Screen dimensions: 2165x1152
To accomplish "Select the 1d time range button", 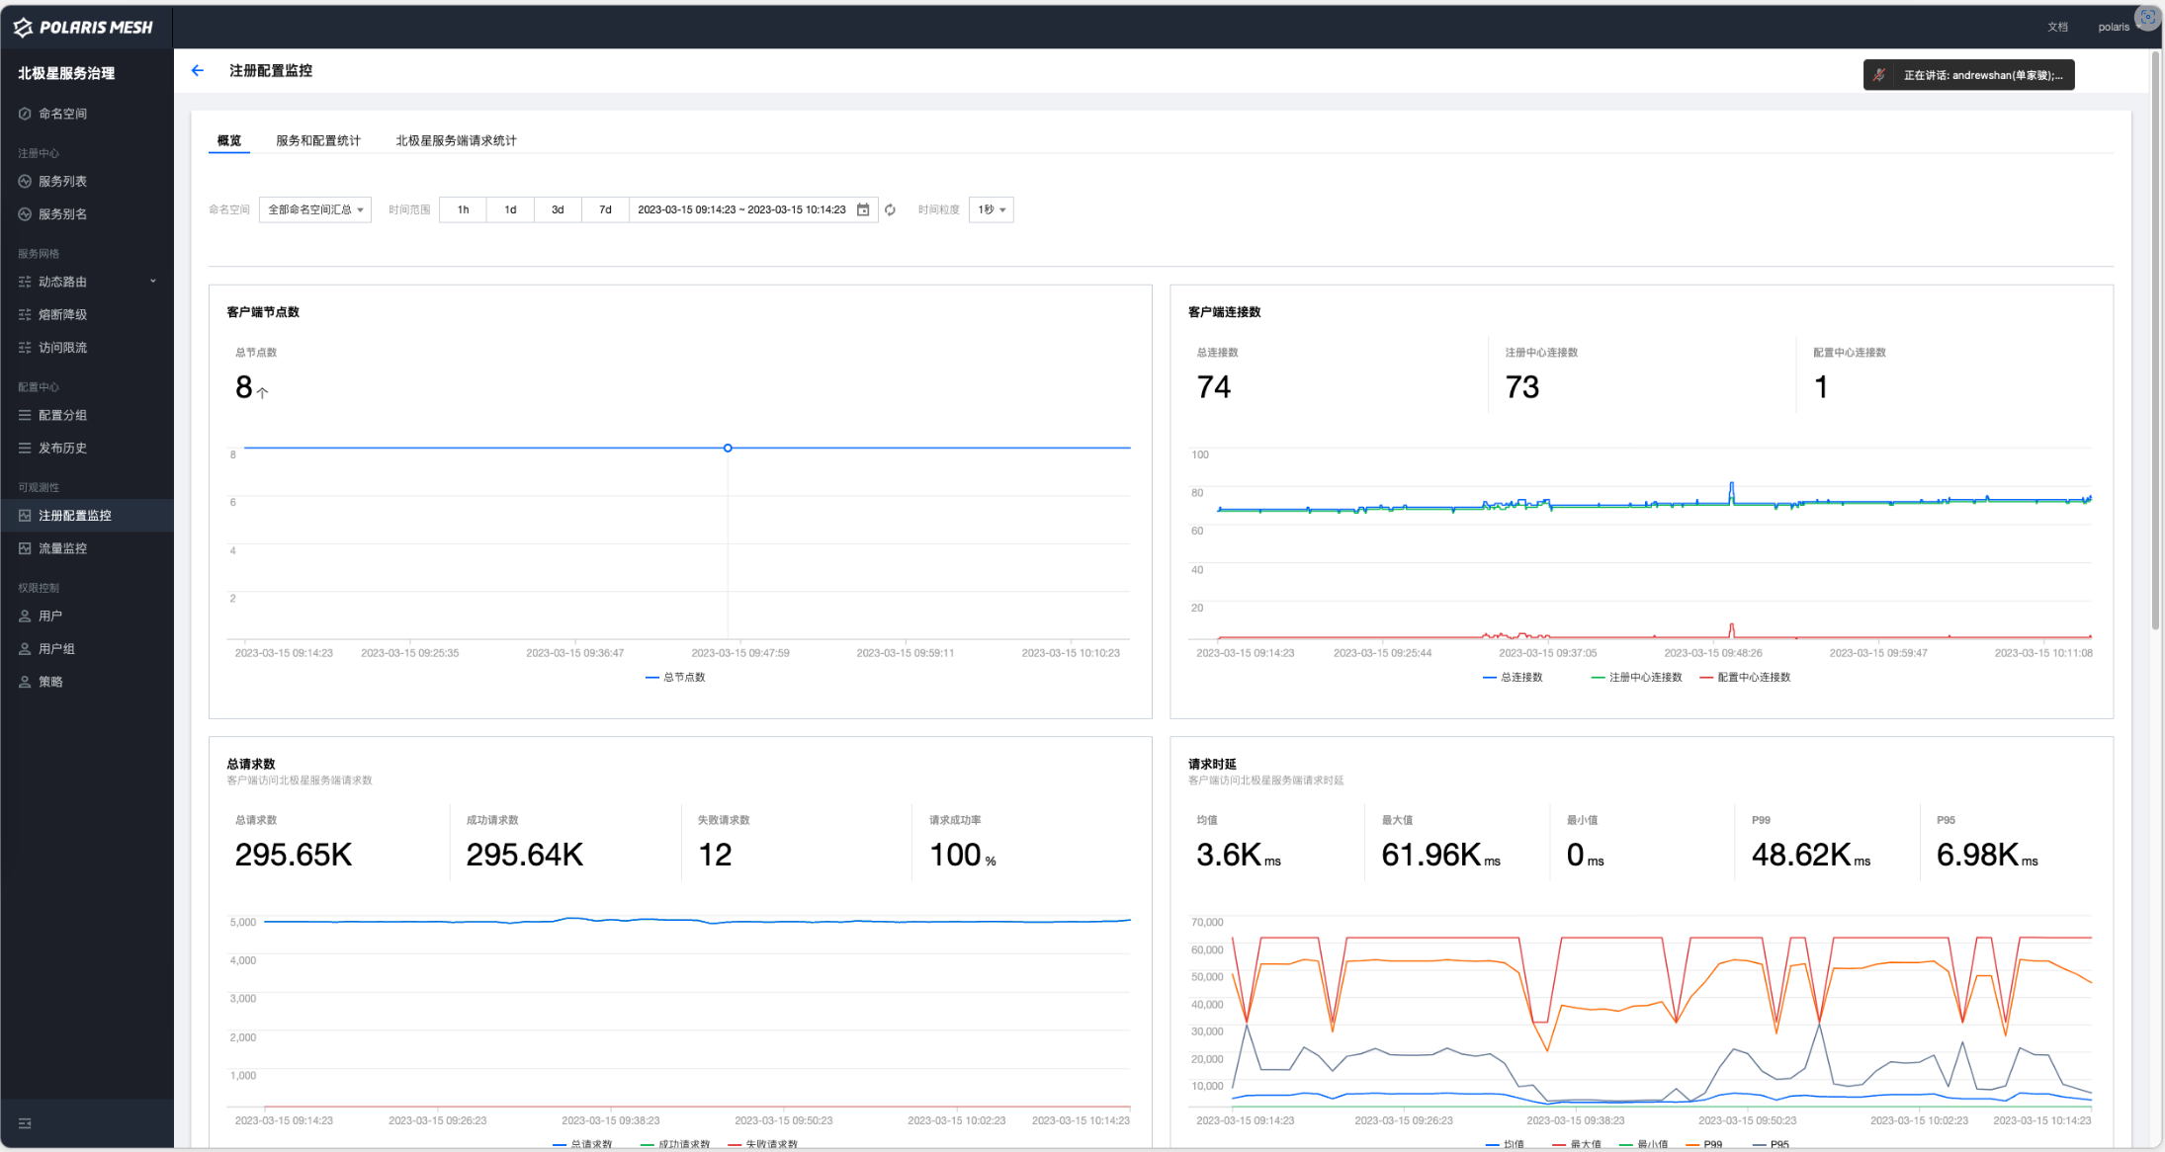I will (510, 209).
